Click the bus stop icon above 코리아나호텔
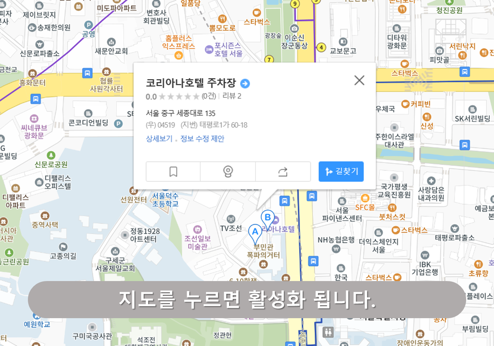Viewport: 494px width, 346px height. click(285, 201)
